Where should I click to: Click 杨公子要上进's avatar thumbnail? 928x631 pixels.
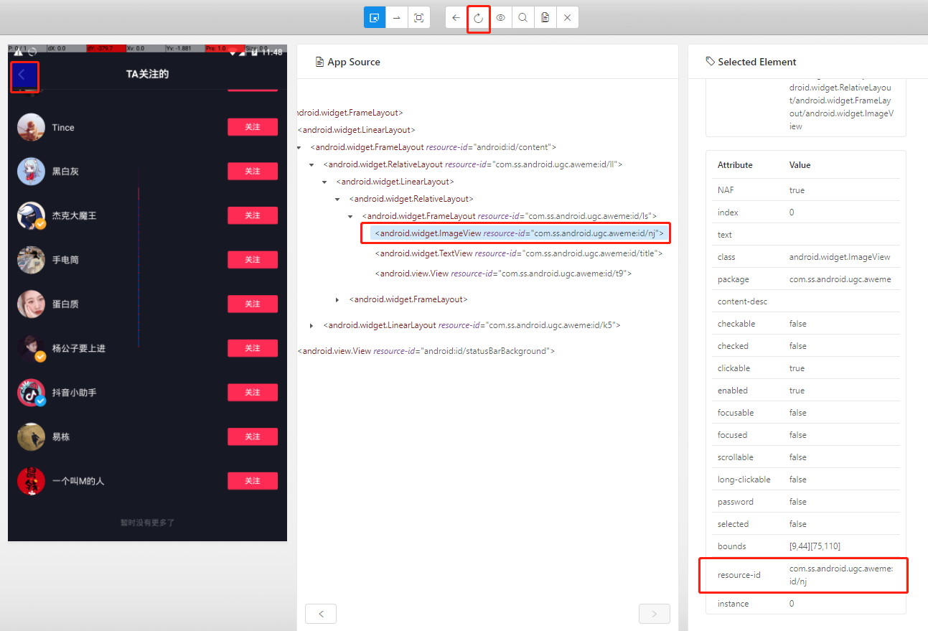31,348
